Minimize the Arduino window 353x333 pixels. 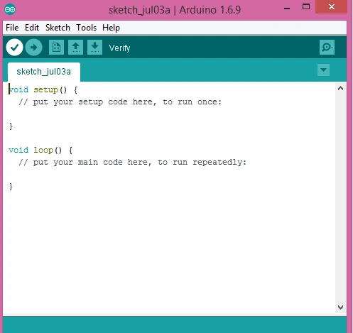[287, 8]
